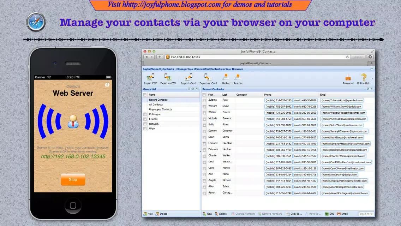Open the Restore tool
Screen dimensions: 401x226
pyautogui.click(x=238, y=79)
